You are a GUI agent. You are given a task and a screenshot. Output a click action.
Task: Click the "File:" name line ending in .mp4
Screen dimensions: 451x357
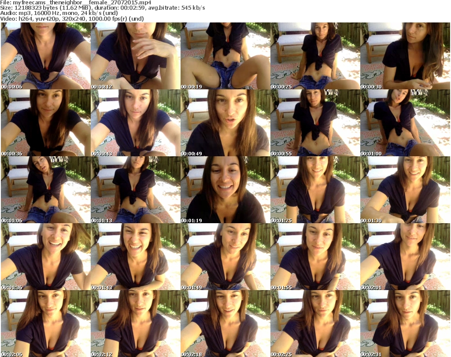(76, 3)
